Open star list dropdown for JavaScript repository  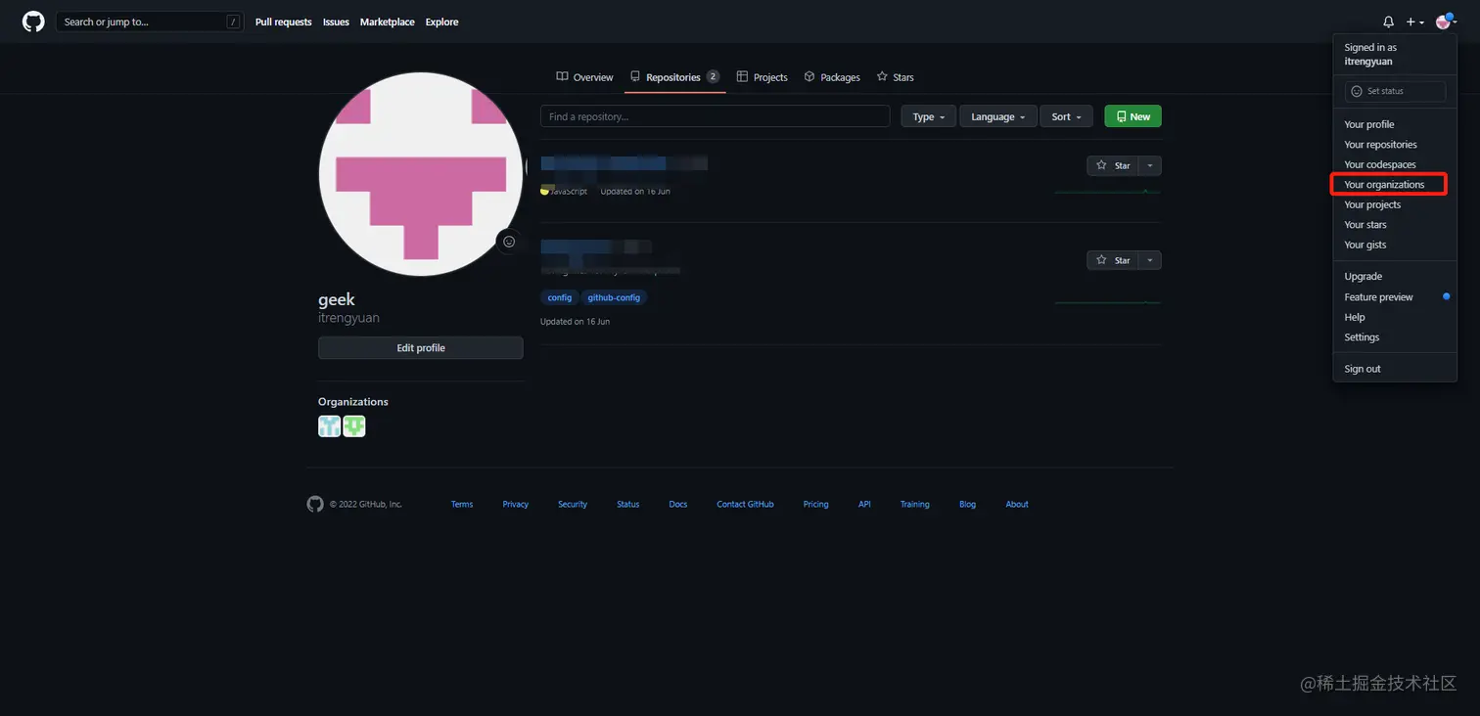click(1150, 165)
